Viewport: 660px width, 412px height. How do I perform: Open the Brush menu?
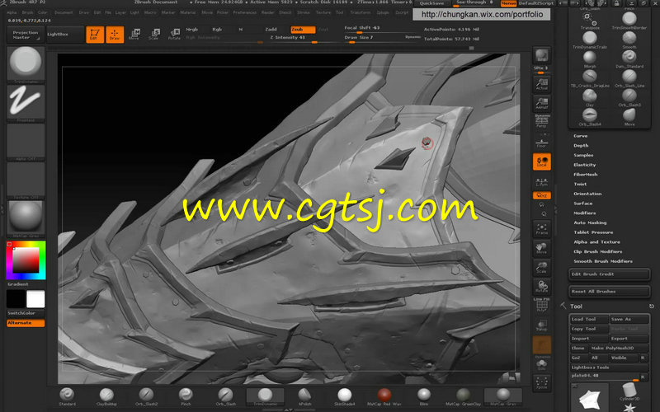click(x=27, y=12)
